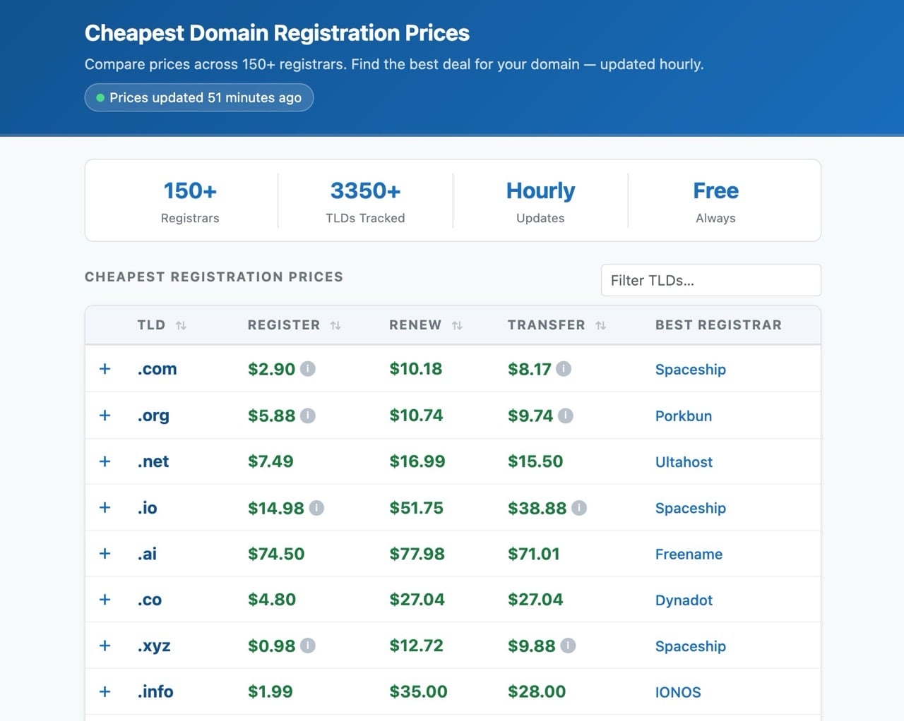Screen dimensions: 904x721
Task: Expand the .com row details
Action: click(105, 369)
